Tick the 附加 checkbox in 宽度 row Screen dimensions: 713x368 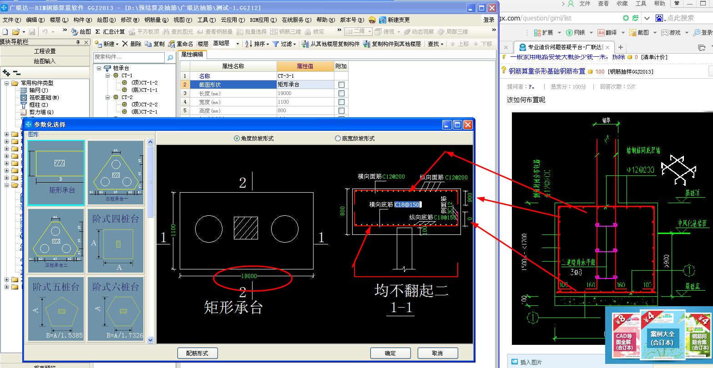pyautogui.click(x=341, y=102)
